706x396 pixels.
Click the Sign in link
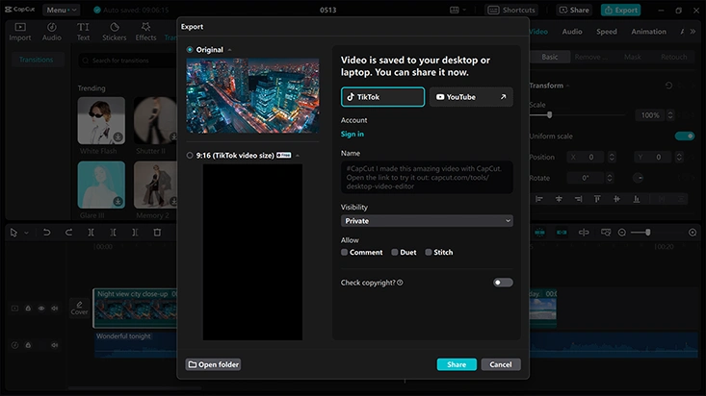pyautogui.click(x=353, y=135)
